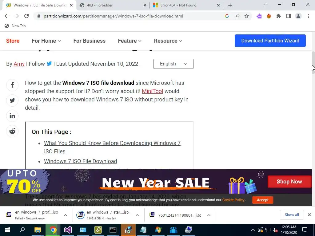Share the article on Reddit
Screen dimensions: 315x236
click(x=12, y=132)
